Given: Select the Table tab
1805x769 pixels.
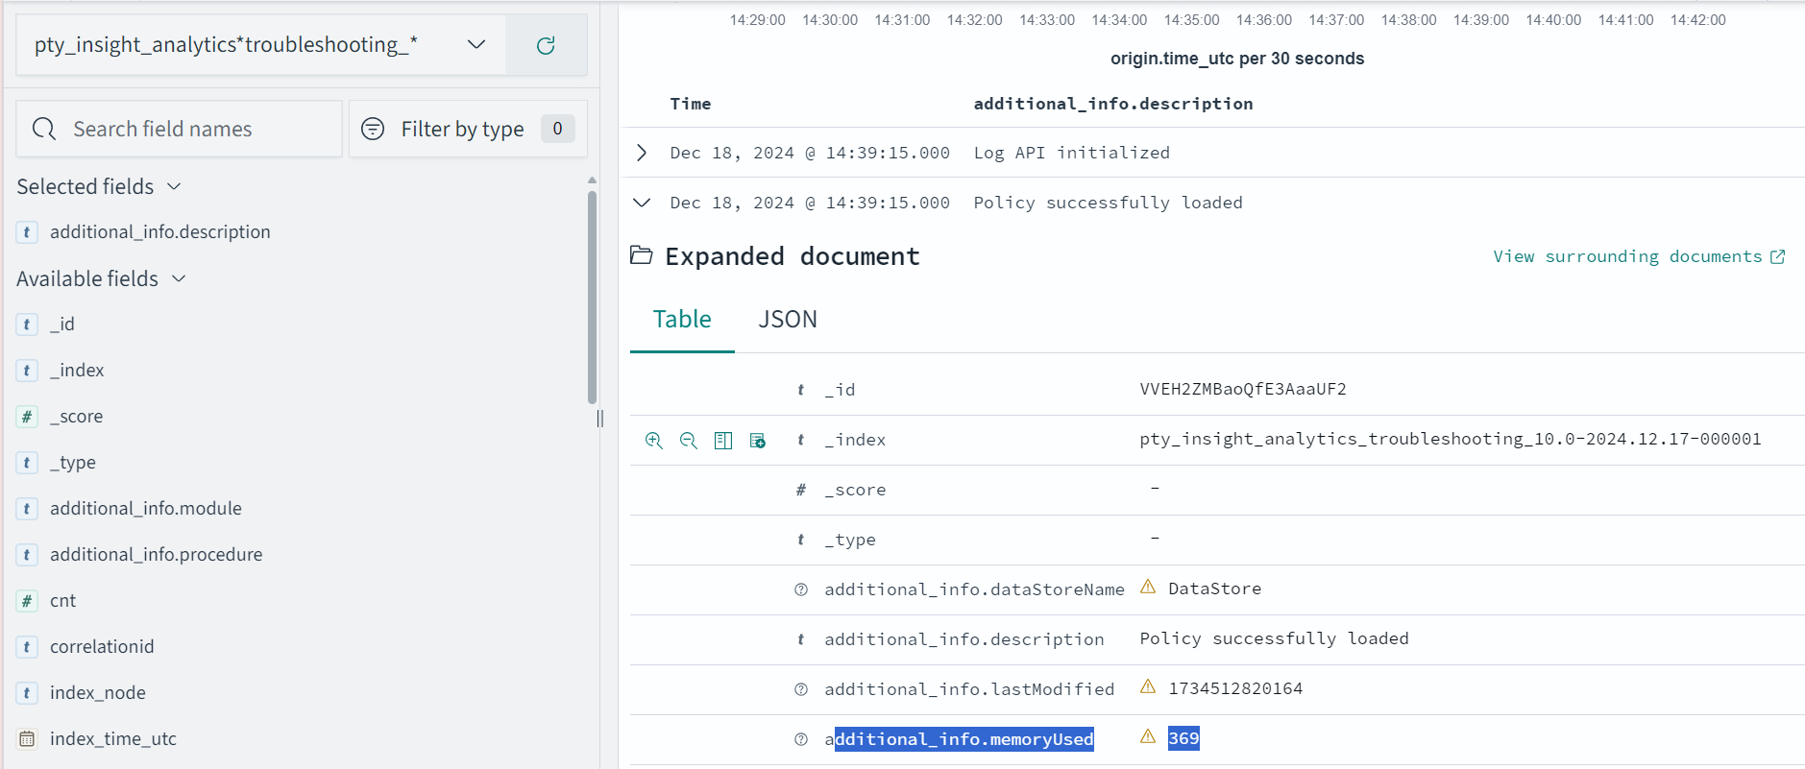Looking at the screenshot, I should [682, 320].
